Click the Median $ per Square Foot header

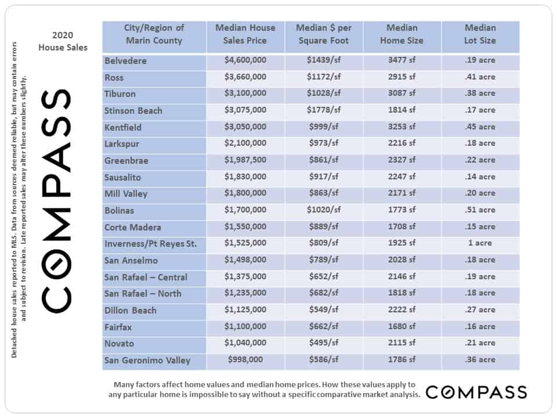[x=324, y=34]
